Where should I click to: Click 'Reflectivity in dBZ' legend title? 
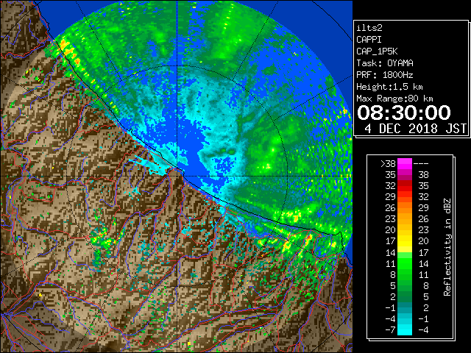click(x=447, y=247)
